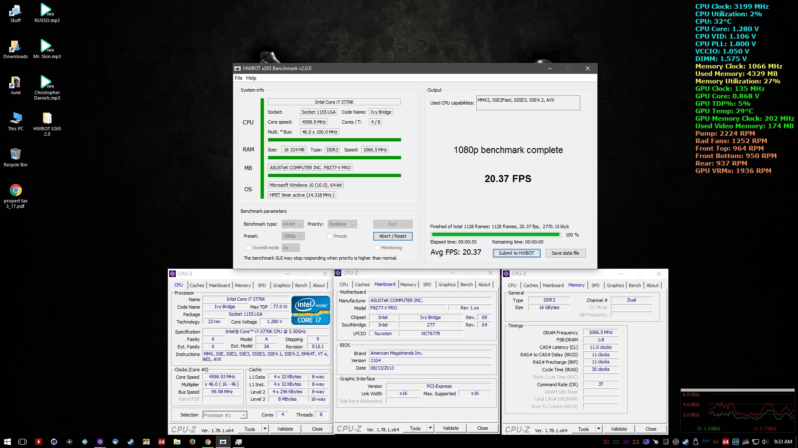
Task: Expand Tools arrow in Mainboard CPU-Z window
Action: [x=430, y=428]
